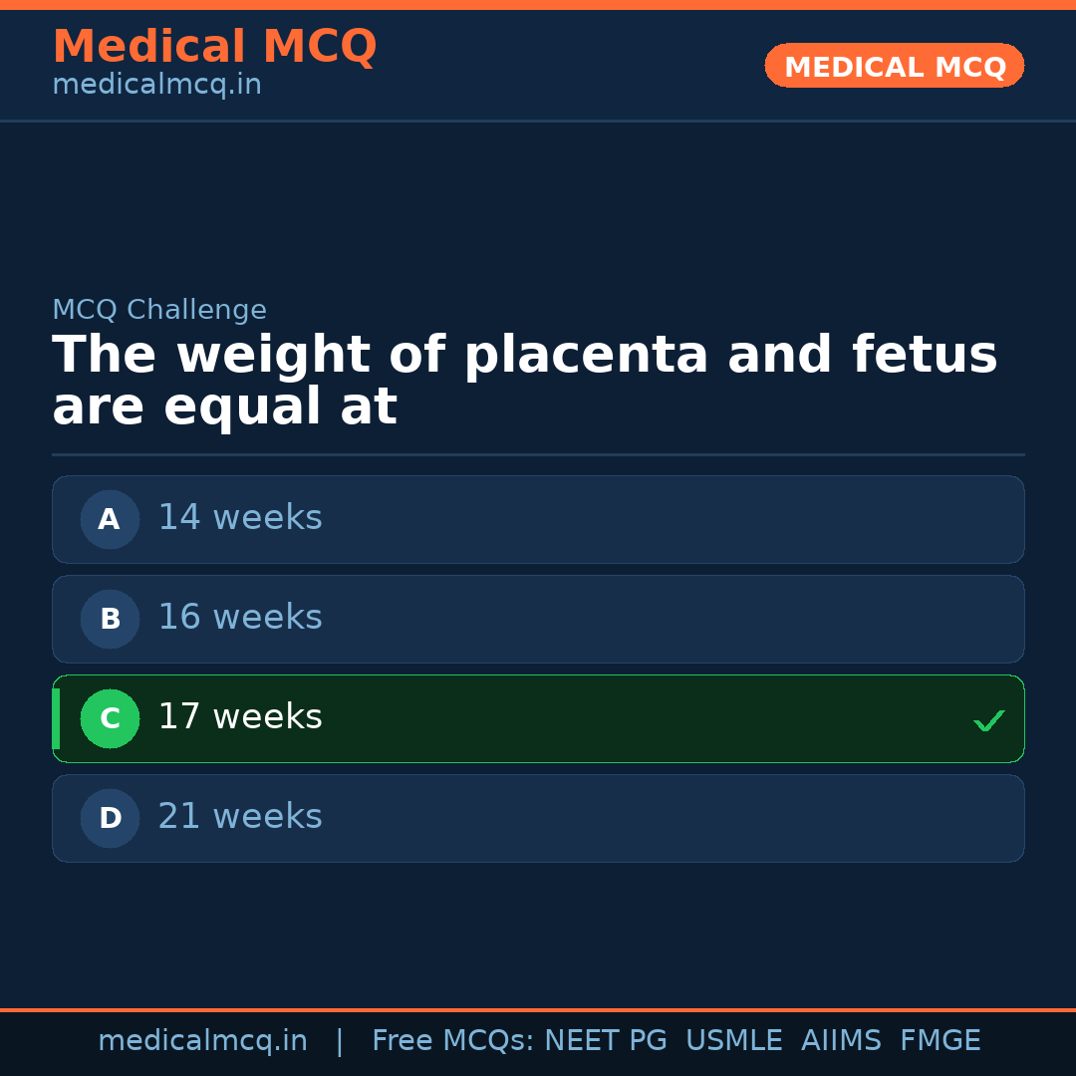1076x1076 pixels.
Task: Open medicalmcq.in link under the header title
Action: pyautogui.click(x=156, y=86)
